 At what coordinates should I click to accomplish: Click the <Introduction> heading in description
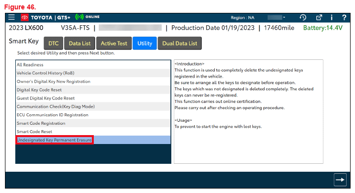tap(190, 64)
